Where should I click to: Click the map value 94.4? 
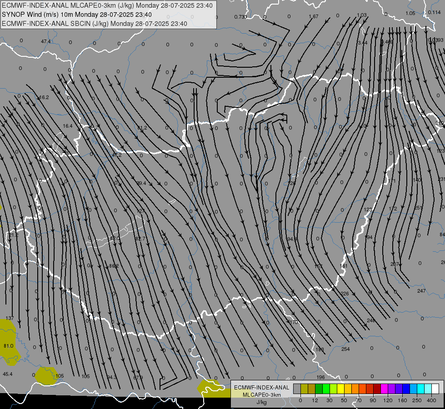pyautogui.click(x=292, y=239)
